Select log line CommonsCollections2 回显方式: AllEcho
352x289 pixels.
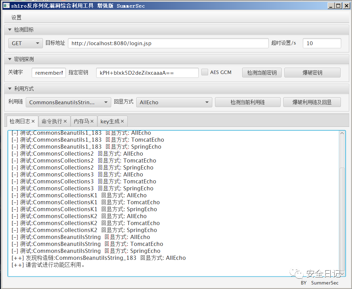[77, 154]
